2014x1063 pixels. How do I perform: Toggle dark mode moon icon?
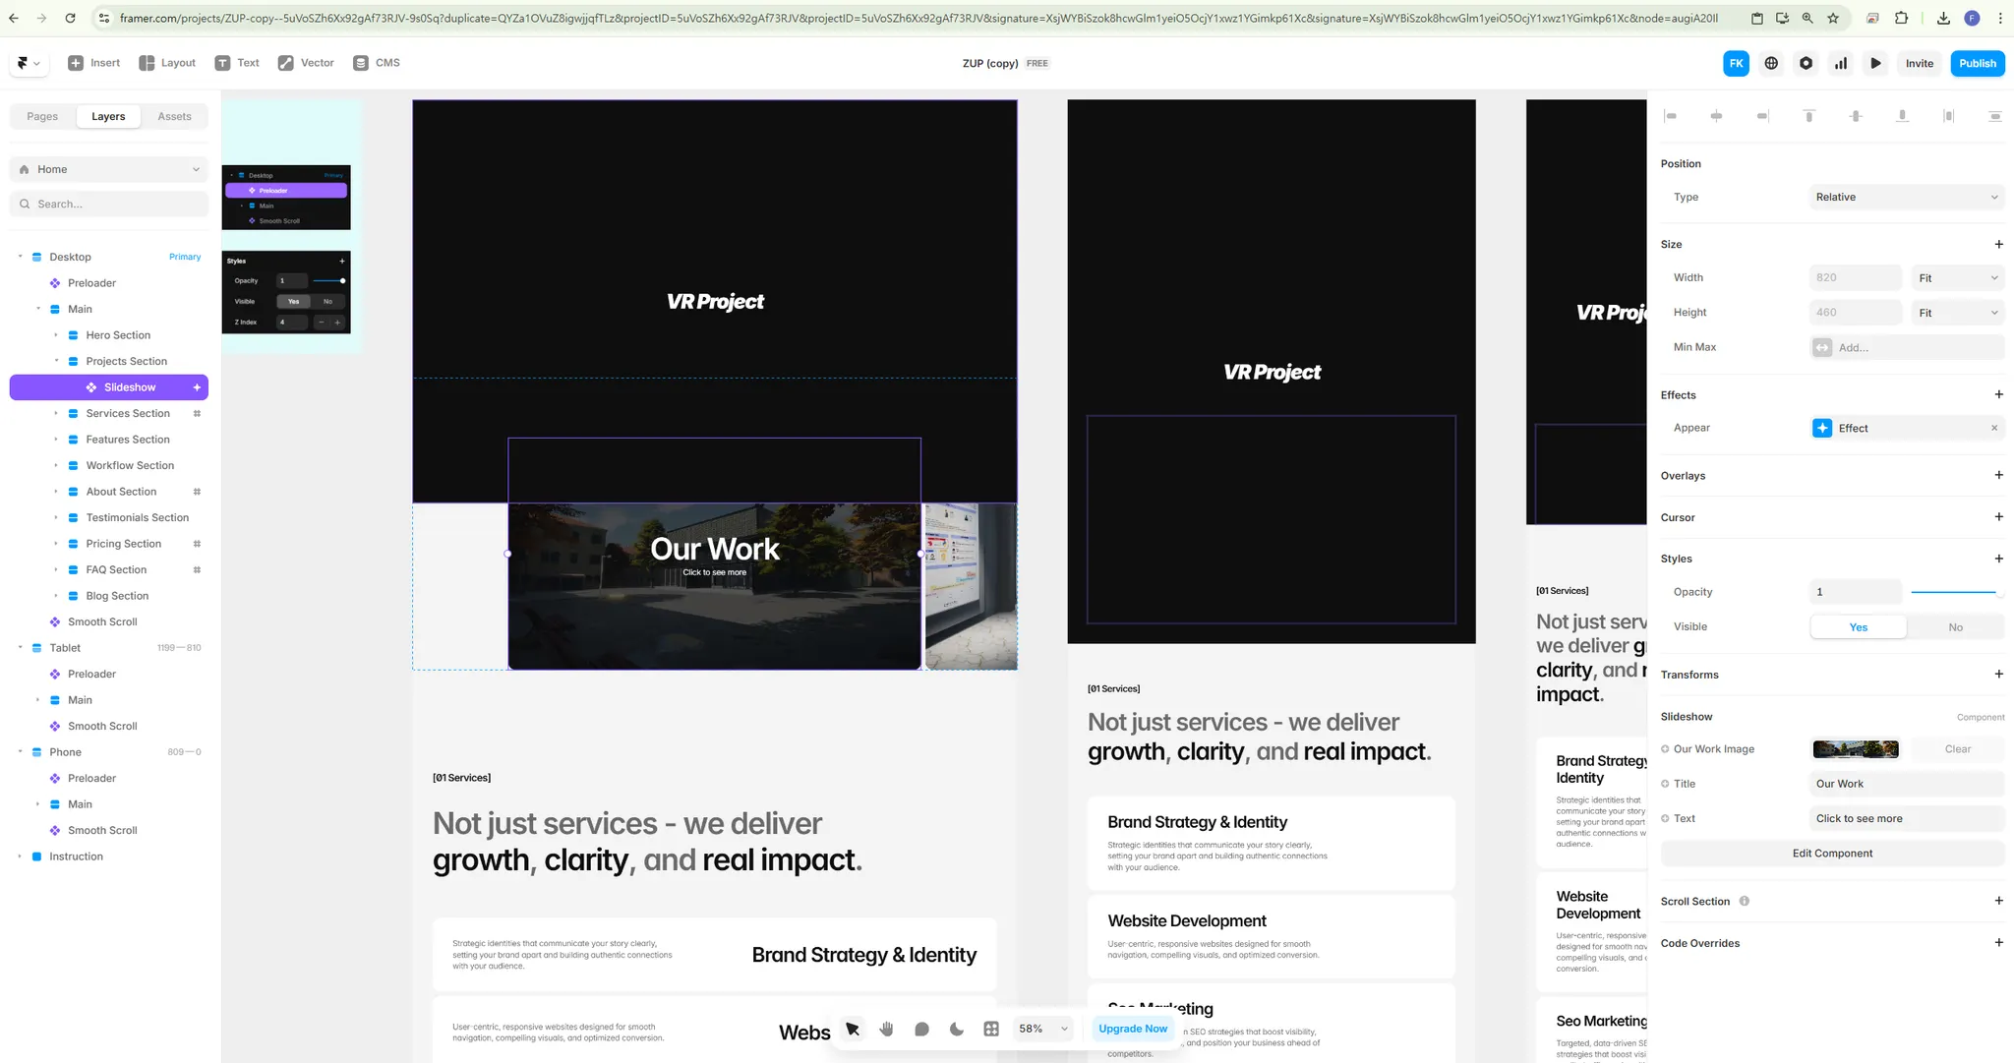click(956, 1029)
